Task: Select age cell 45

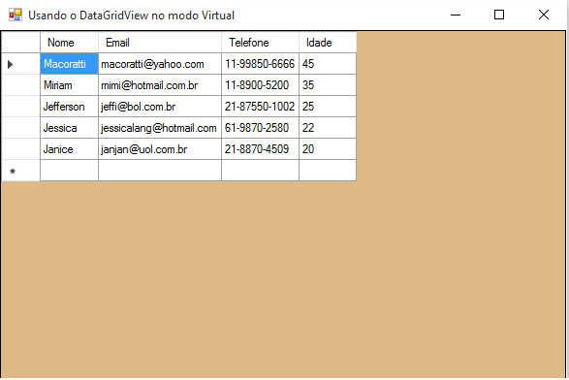Action: pyautogui.click(x=328, y=64)
